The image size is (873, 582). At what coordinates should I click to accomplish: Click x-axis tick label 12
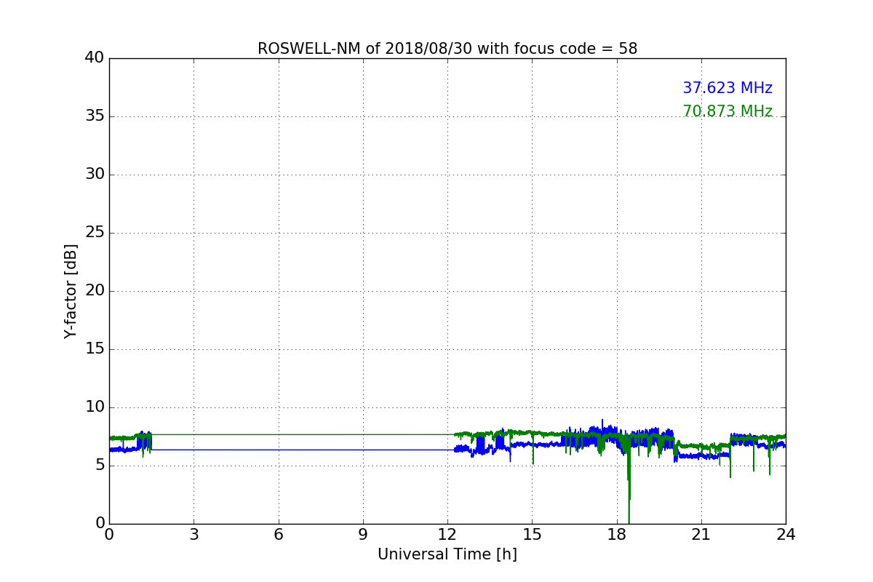tap(447, 535)
